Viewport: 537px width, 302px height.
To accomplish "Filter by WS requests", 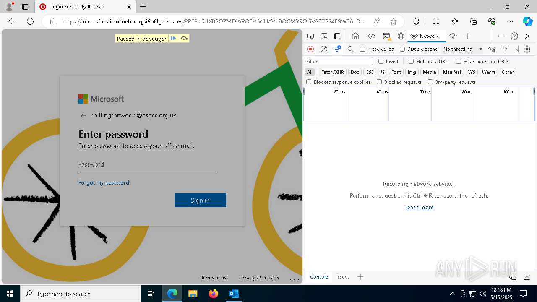I will point(472,72).
